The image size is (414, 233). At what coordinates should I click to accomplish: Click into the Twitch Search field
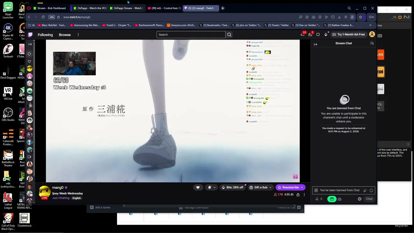[x=191, y=35]
